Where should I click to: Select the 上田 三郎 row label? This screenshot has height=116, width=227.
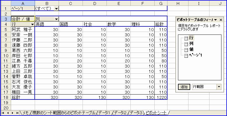point(23,71)
